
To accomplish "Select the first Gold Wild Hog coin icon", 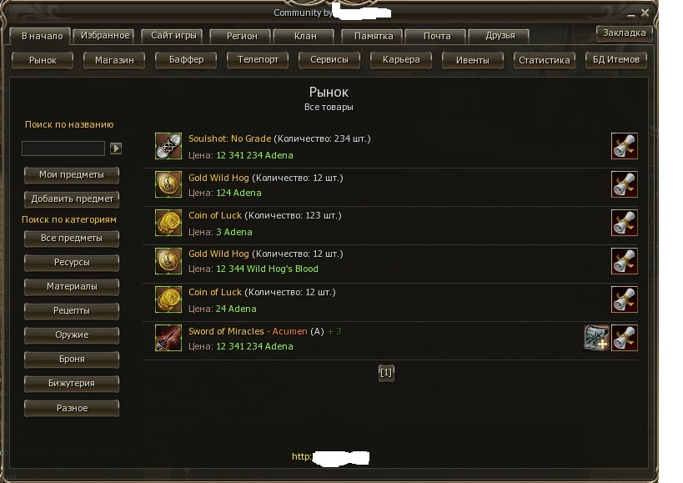I will point(168,184).
